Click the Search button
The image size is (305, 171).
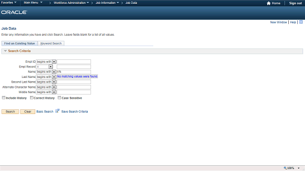point(10,112)
